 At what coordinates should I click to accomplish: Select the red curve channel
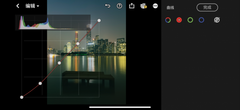point(179,20)
